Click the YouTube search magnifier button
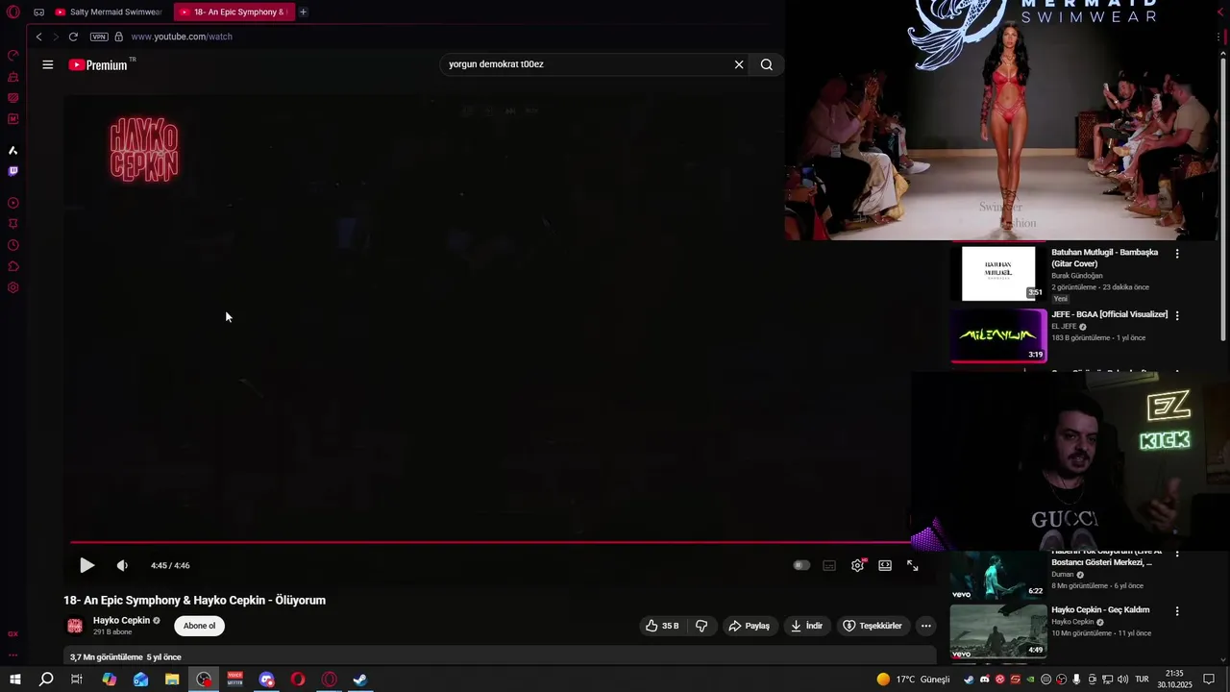1230x692 pixels. (x=767, y=64)
